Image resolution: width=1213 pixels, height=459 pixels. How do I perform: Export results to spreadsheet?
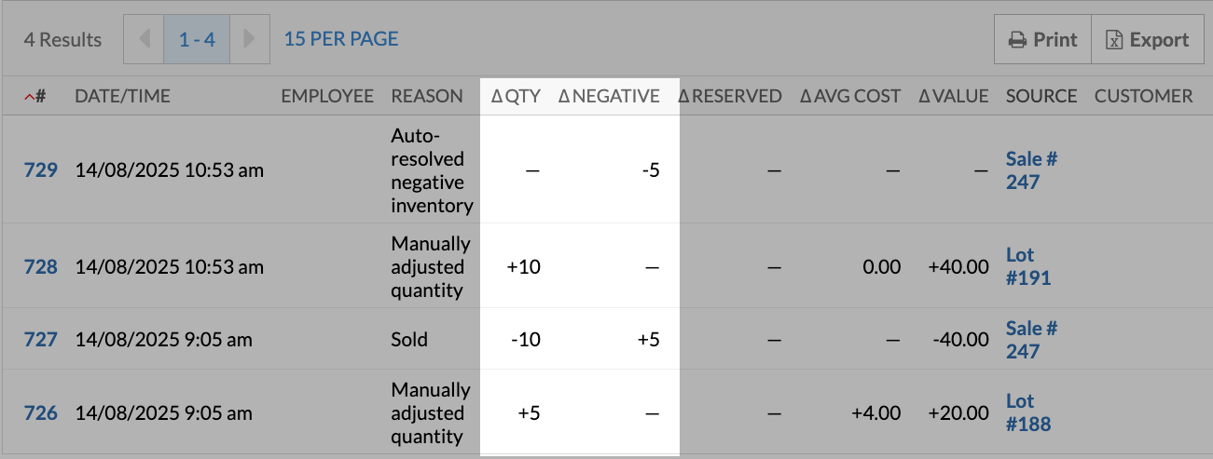pos(1147,40)
